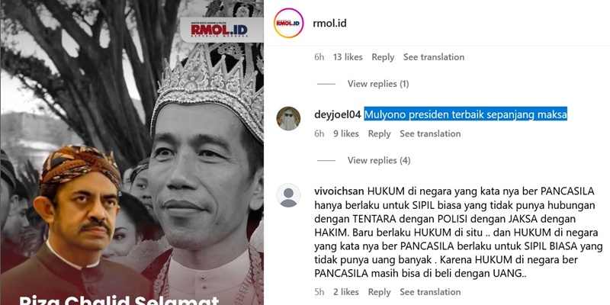Click vivoichsan's default grey avatar
Screen dimensions: 610x305
pyautogui.click(x=288, y=195)
